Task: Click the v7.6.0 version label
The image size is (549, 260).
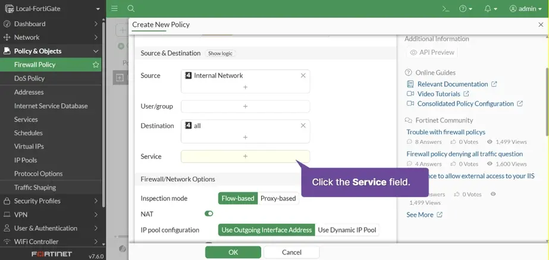Action: [96, 256]
